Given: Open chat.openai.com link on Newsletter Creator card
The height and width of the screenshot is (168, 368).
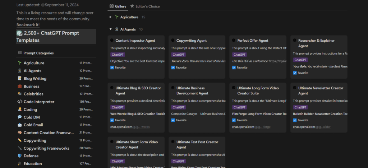Looking at the screenshot, I should [312, 127].
